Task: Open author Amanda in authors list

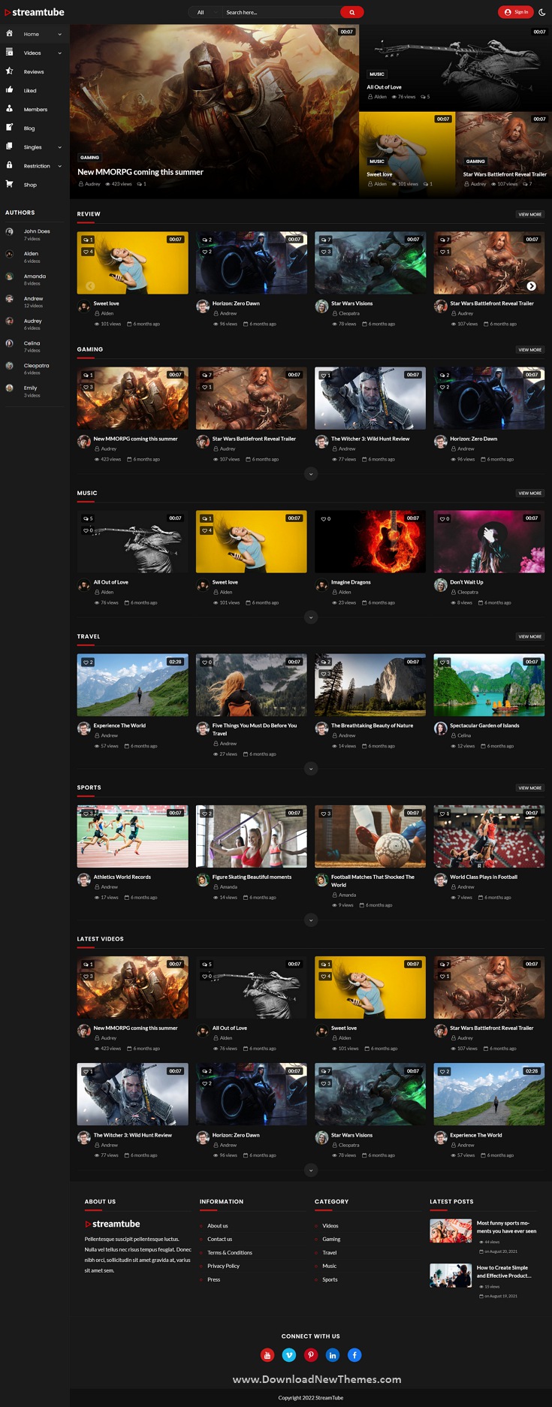Action: click(x=35, y=276)
